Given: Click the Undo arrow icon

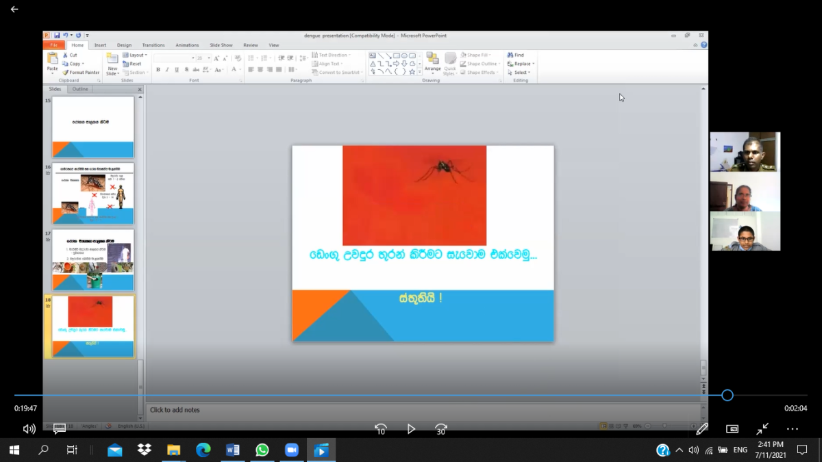Looking at the screenshot, I should tap(66, 35).
